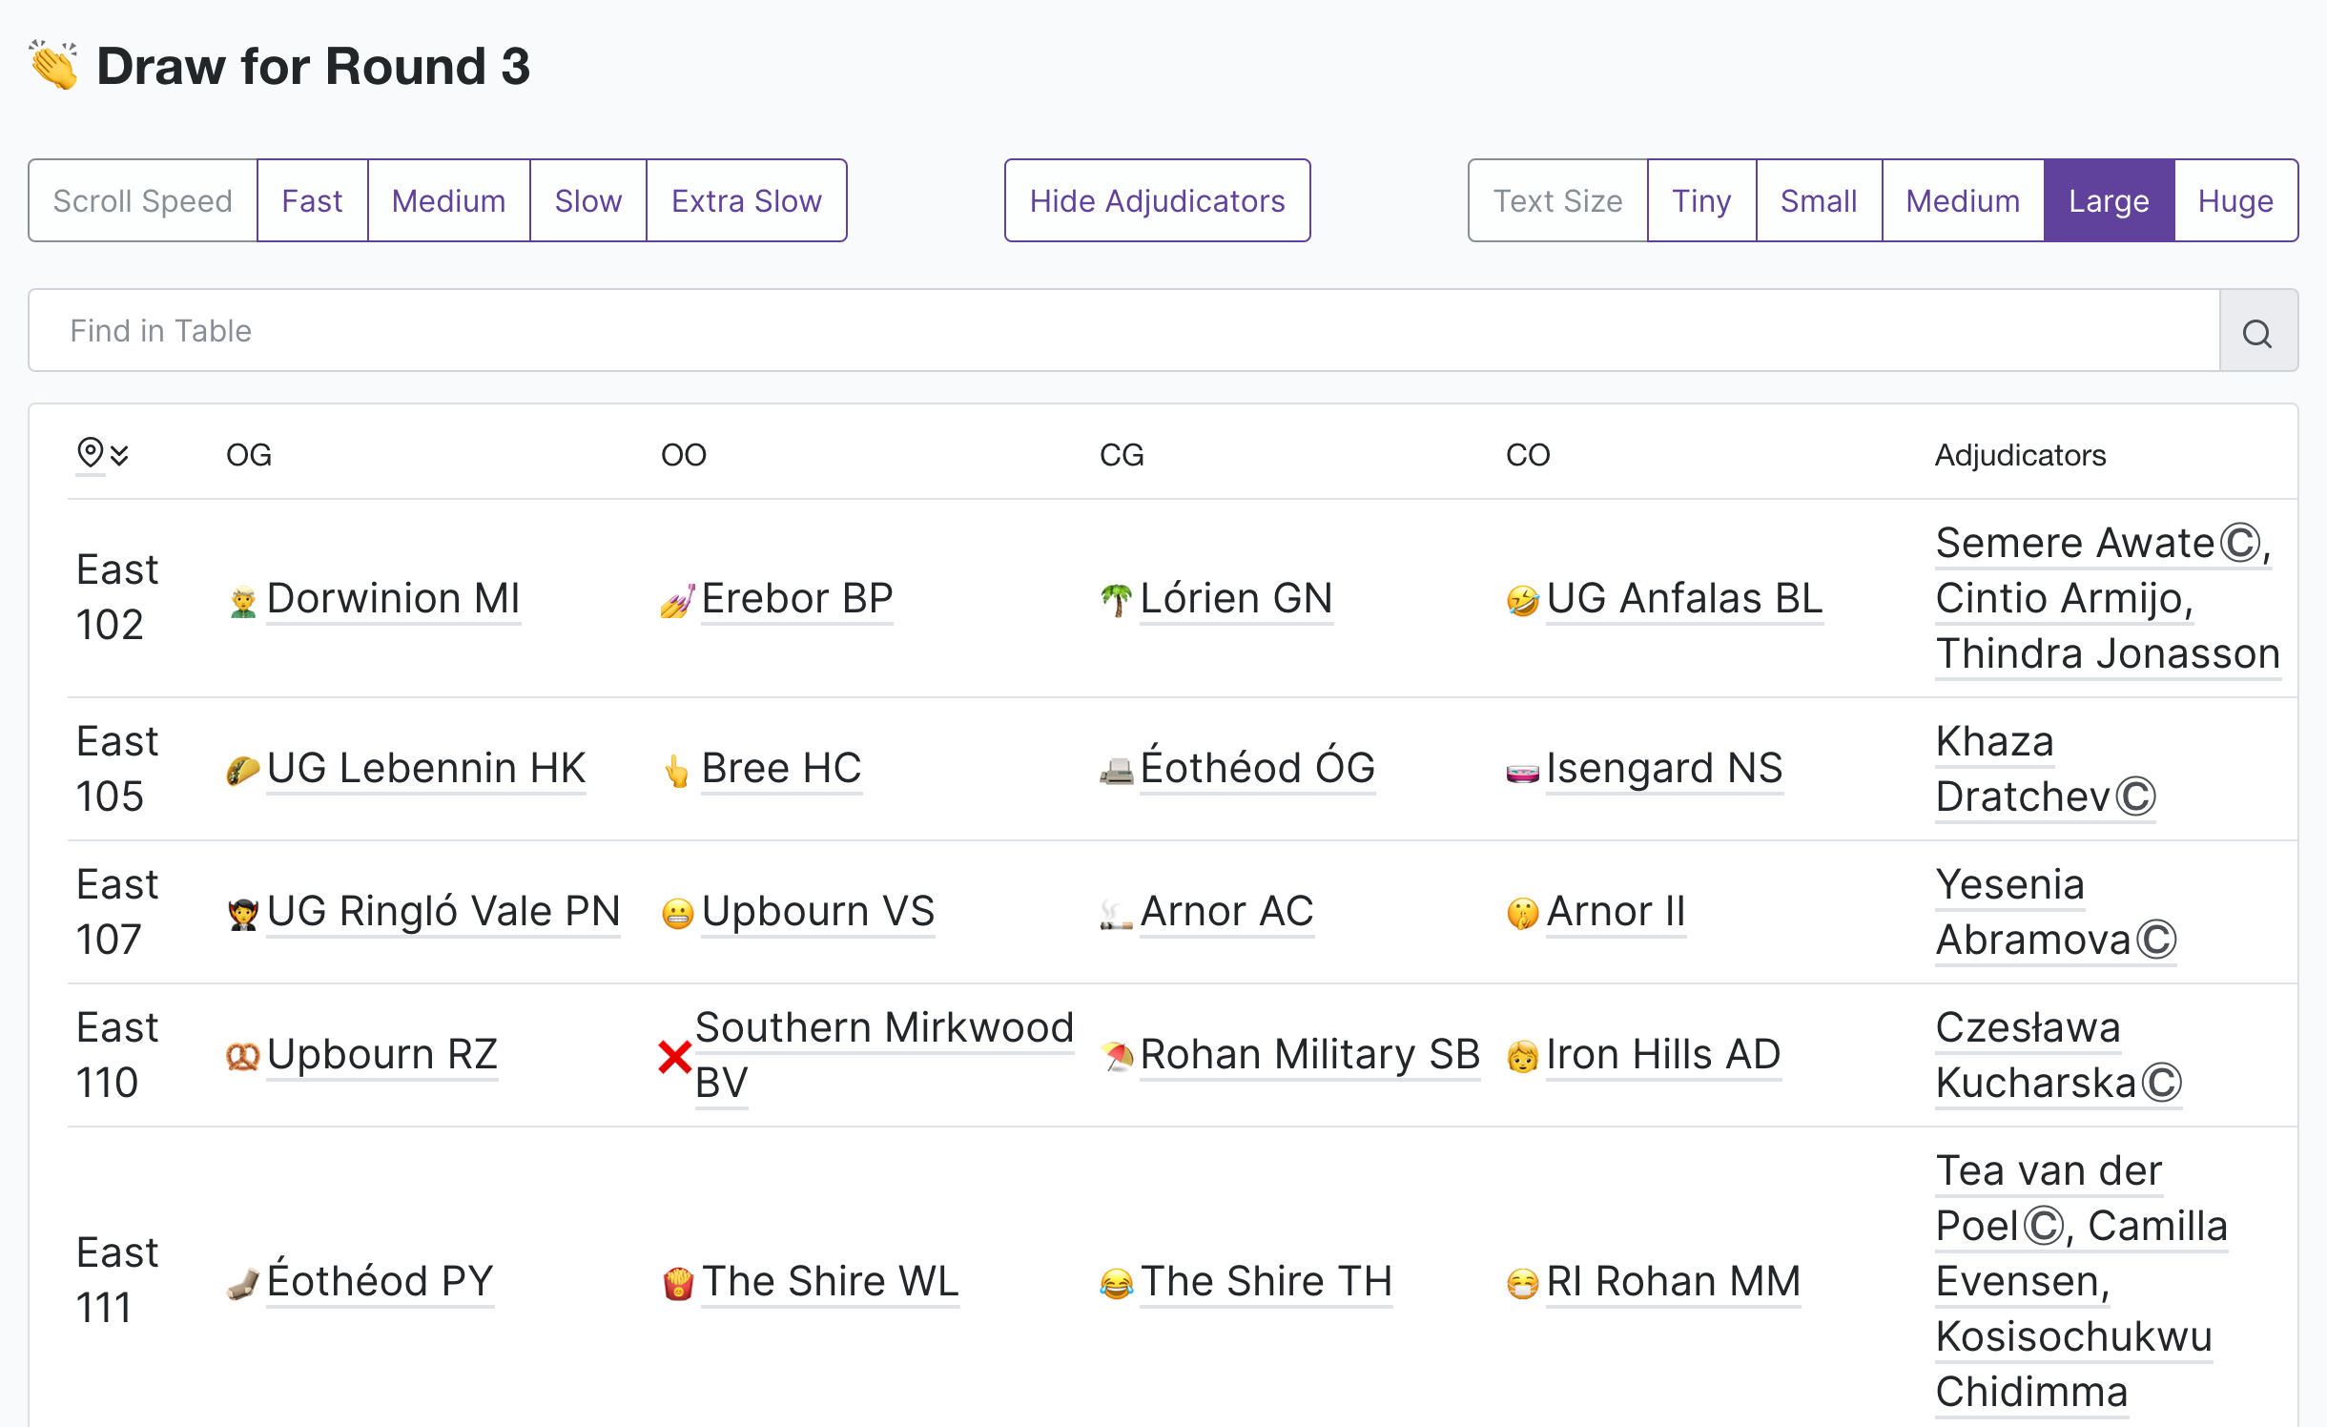This screenshot has height=1427, width=2327.
Task: Click the palm tree emoji beside Lórien GN
Action: 1116,600
